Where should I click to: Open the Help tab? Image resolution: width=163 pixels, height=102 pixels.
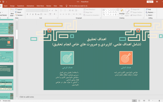[61, 6]
